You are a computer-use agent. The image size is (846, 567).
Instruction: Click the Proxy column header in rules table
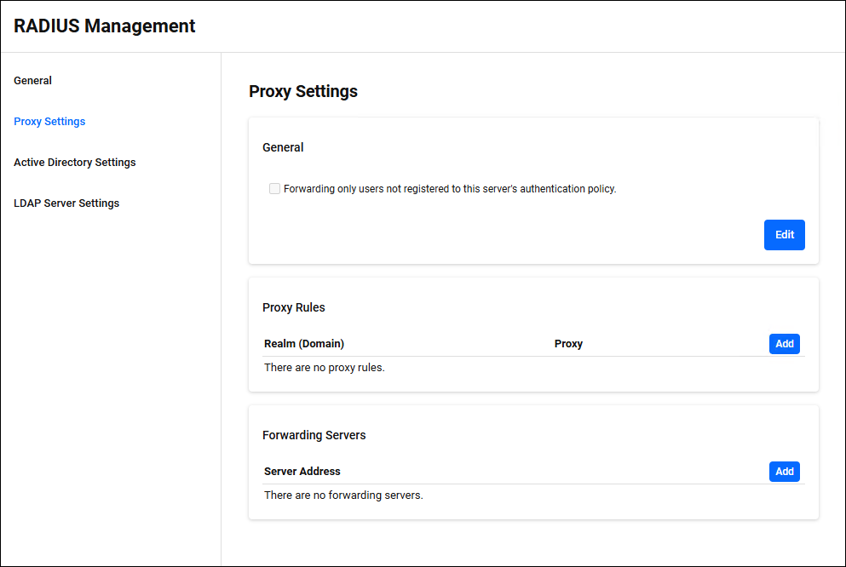pos(568,344)
